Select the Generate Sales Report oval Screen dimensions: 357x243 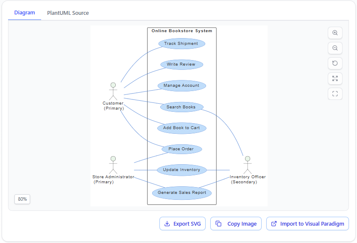point(182,193)
